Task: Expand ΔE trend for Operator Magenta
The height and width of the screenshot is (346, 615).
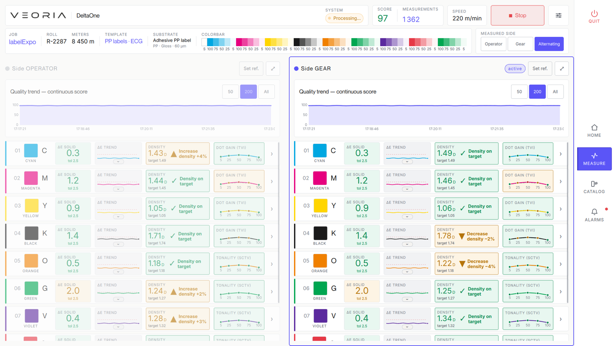Action: [x=118, y=189]
